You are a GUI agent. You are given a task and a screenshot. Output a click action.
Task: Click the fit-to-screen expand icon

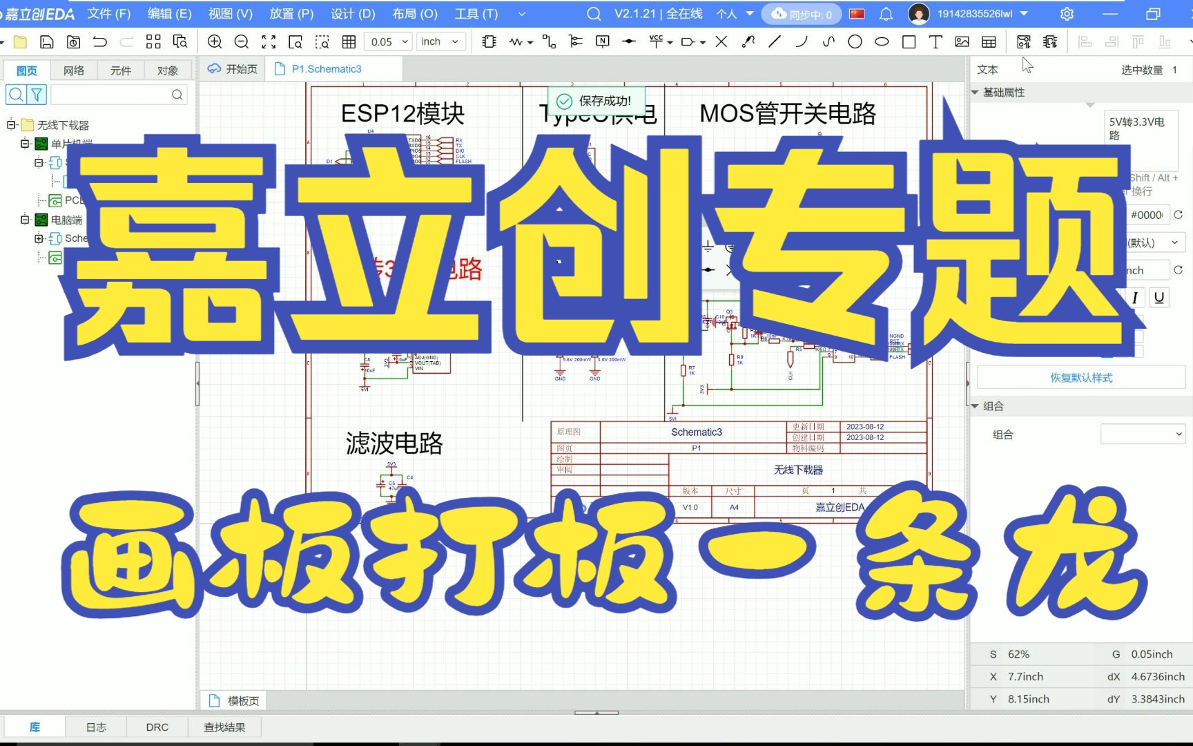[269, 42]
